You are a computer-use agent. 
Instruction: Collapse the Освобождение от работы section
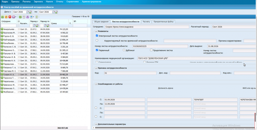pos(96,84)
